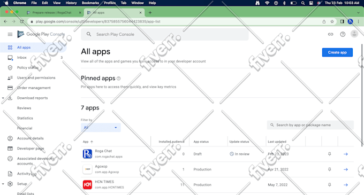Screen dimensions: 364x195
Task: Click the Roga Chat app icon
Action: click(87, 154)
